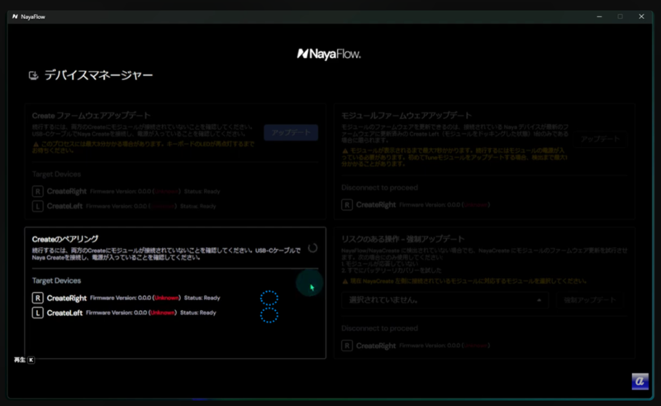This screenshot has height=406, width=661.
Task: Click the 再生 K playback hint
Action: (x=25, y=360)
